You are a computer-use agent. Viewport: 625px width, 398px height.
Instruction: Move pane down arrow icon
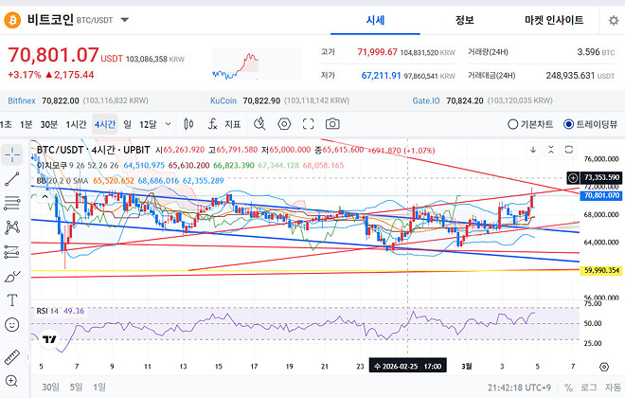coord(533,150)
